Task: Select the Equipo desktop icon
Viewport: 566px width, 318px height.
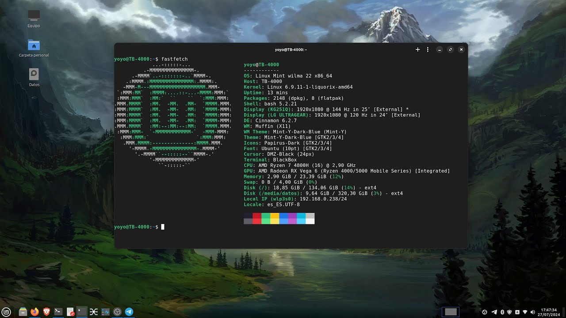Action: point(34,19)
